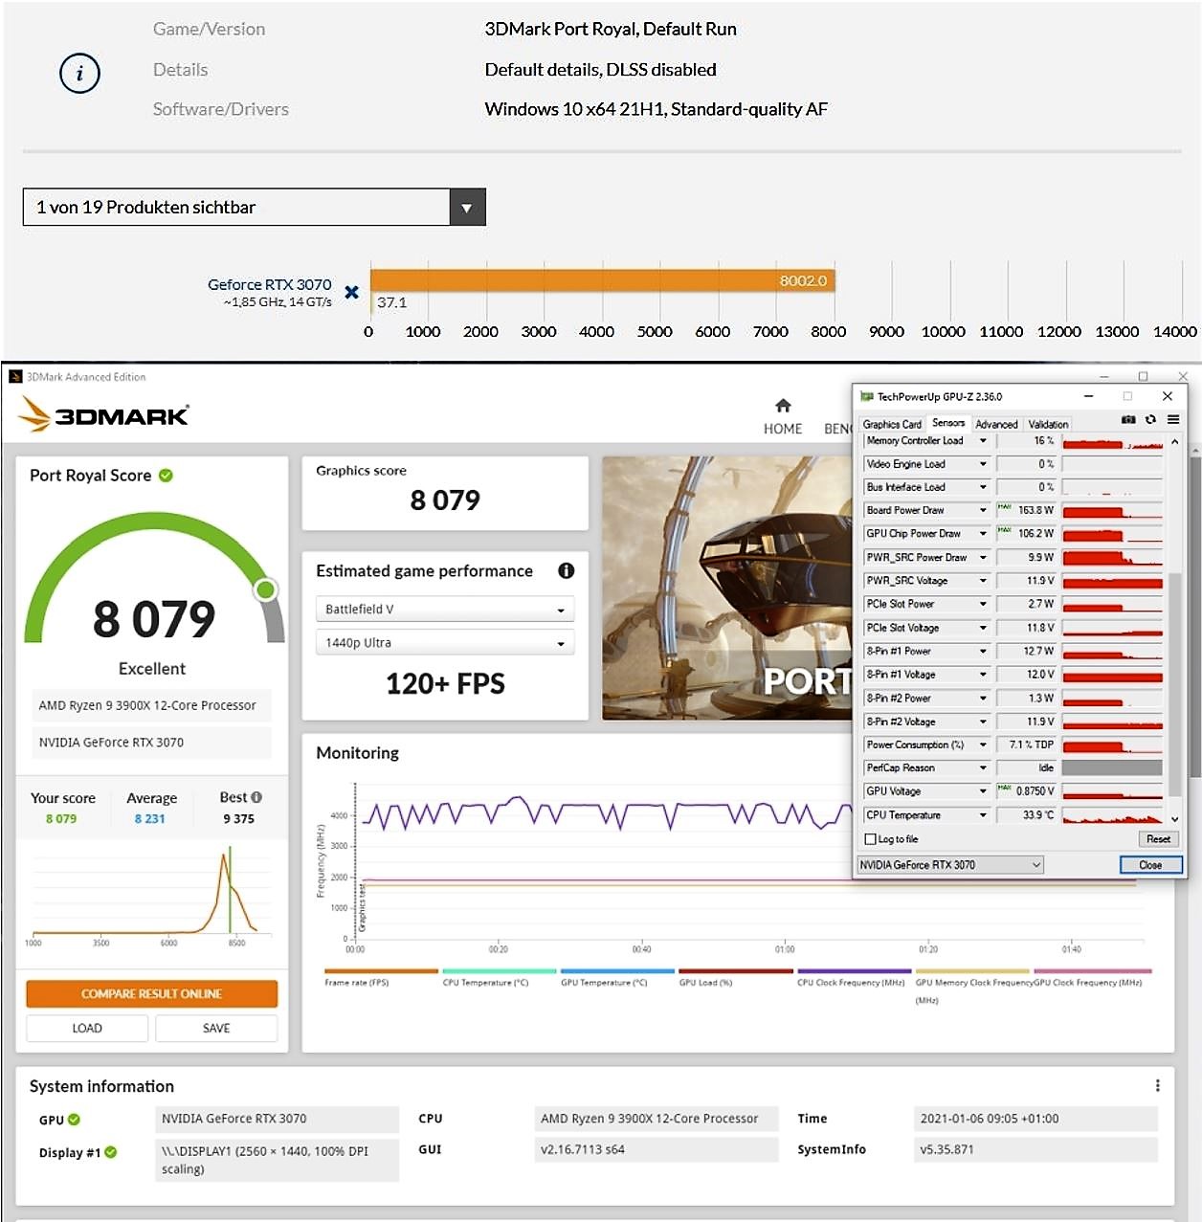
Task: Remove Geforce RTX 3070 with the X icon
Action: [x=352, y=292]
